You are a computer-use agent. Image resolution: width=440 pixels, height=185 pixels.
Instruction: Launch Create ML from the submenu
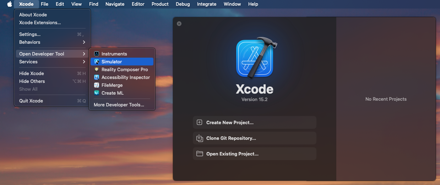(x=122, y=93)
